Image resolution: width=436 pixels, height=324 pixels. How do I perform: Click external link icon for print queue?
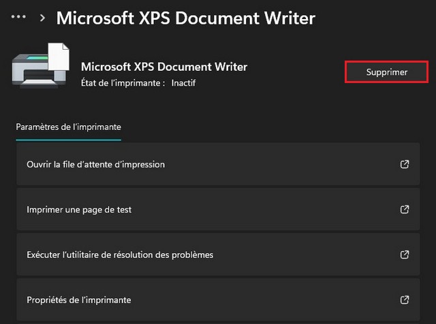[x=405, y=164]
